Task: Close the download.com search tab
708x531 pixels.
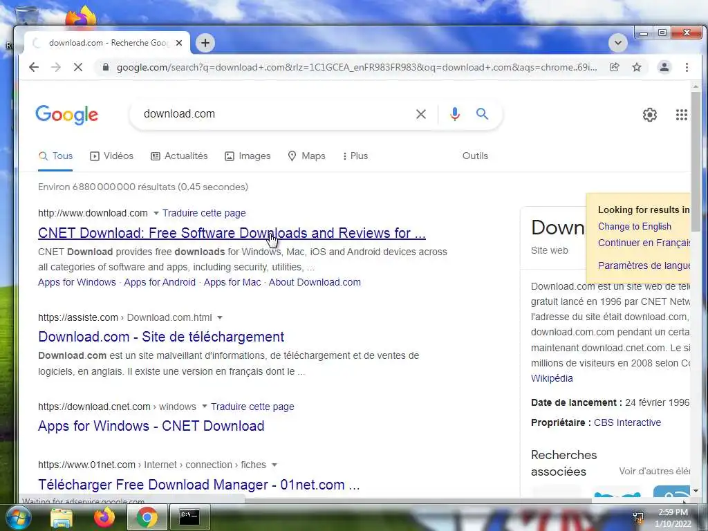Action: [179, 43]
